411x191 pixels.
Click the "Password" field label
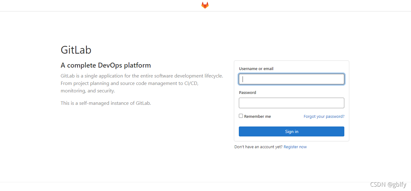click(248, 93)
